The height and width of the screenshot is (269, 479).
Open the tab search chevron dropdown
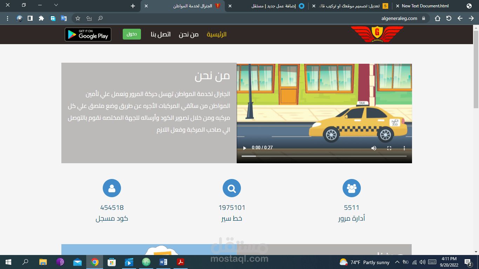coord(56,5)
